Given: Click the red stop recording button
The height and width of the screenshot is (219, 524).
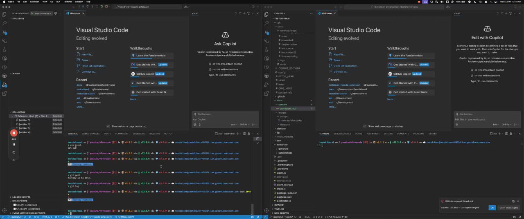Looking at the screenshot, I should tap(14, 132).
